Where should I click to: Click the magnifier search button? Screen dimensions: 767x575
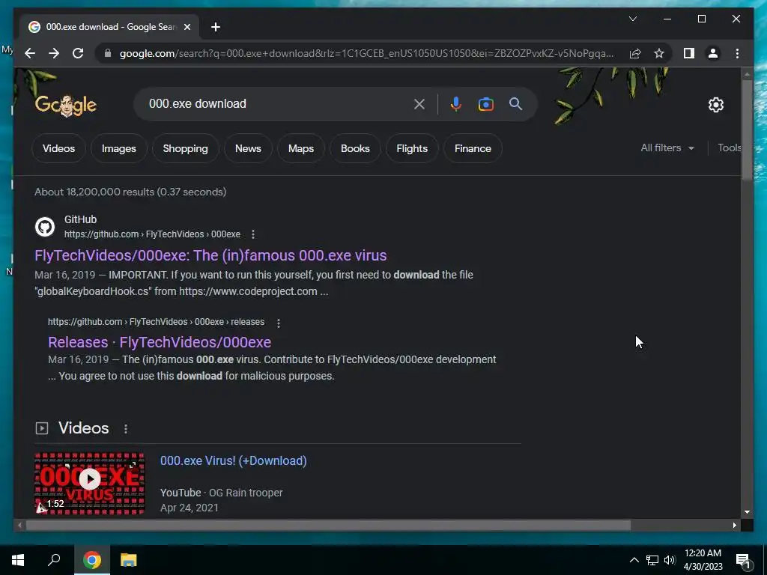[515, 103]
